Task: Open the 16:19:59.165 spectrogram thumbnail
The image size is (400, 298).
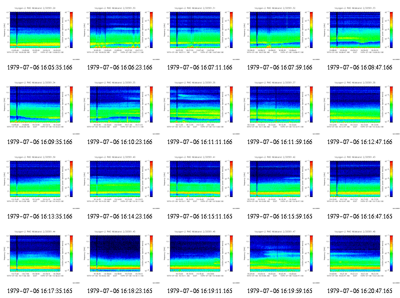Action: pyautogui.click(x=280, y=256)
